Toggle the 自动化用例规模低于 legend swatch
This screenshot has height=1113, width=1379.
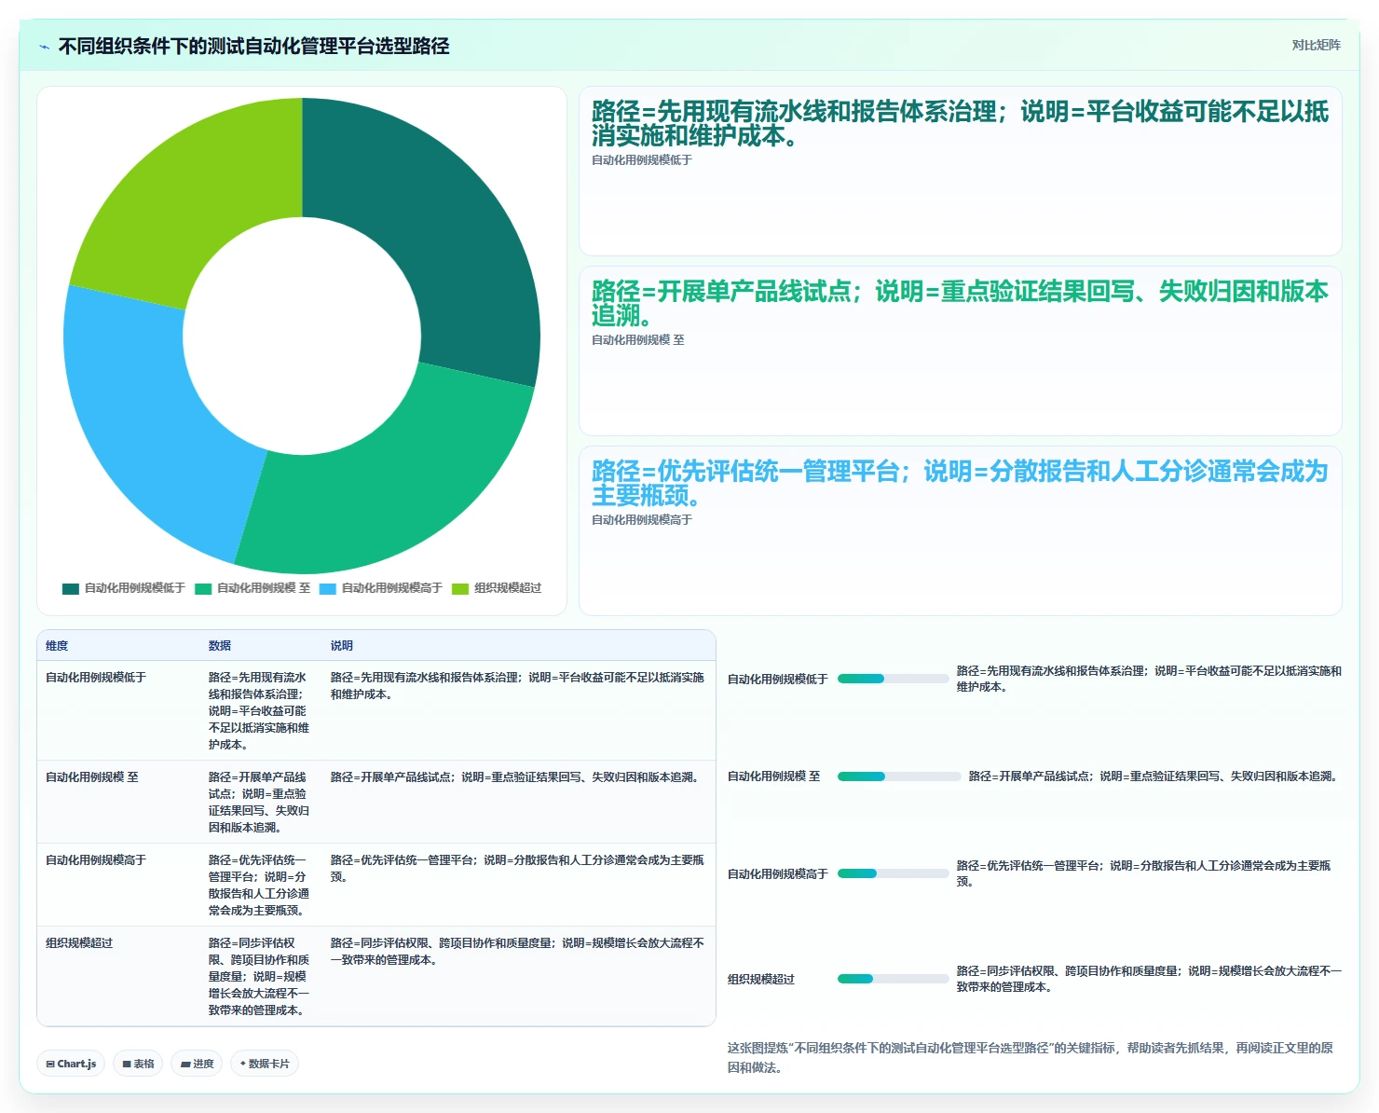(x=71, y=588)
